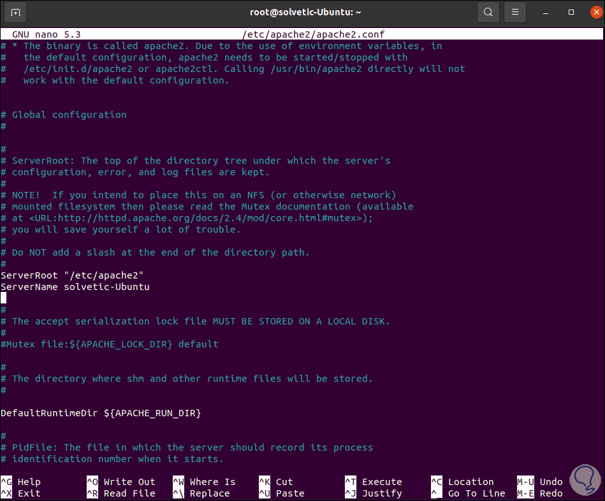Click the 'accept serialization lock file' comment
This screenshot has width=605, height=501.
195,321
